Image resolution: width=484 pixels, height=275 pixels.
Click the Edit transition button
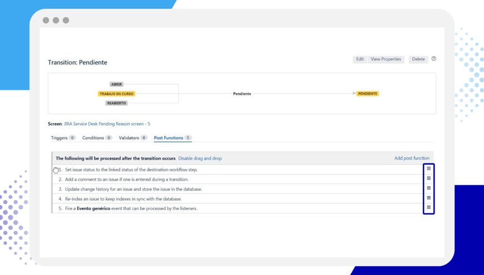coord(360,59)
